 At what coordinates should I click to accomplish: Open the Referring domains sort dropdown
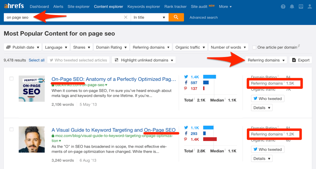(x=266, y=60)
